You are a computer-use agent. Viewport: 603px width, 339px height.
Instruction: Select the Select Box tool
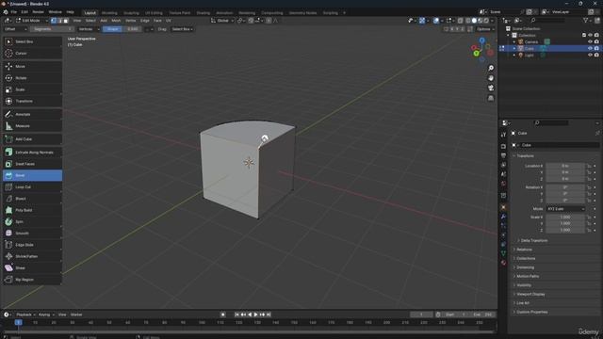pyautogui.click(x=32, y=41)
